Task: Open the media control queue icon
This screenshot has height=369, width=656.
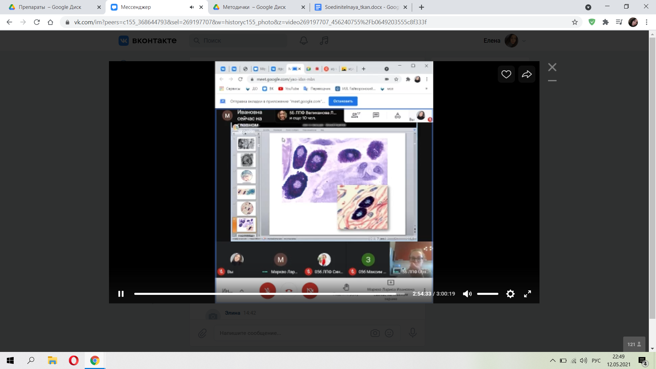Action: (x=619, y=22)
